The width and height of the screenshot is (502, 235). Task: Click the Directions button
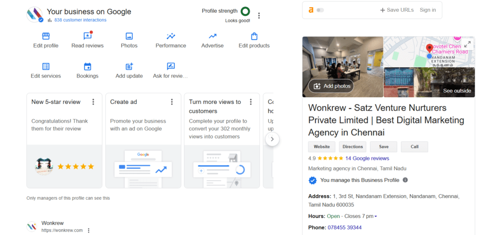(x=352, y=147)
